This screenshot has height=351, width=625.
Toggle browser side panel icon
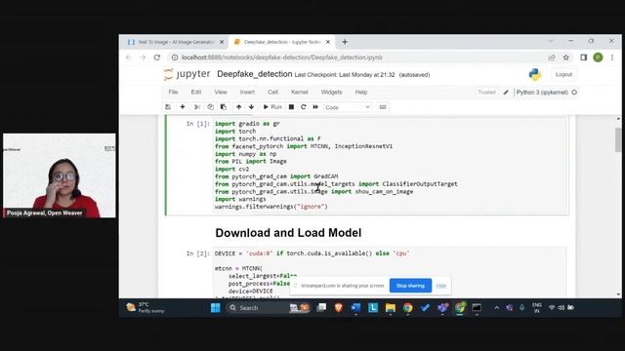(584, 58)
